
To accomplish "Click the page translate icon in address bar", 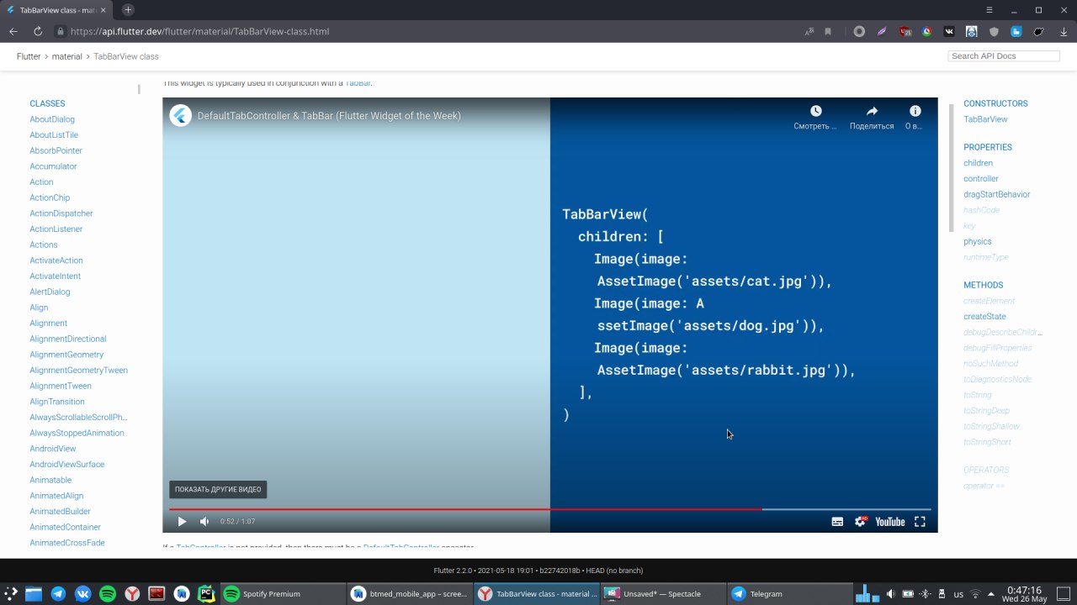I will pos(809,31).
